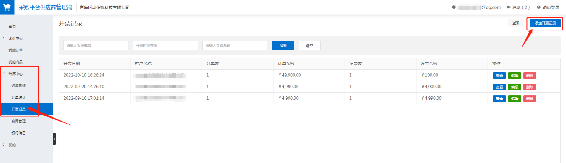Delete the 2022-09-20 record with 删除
The height and width of the screenshot is (163, 566).
(530, 87)
